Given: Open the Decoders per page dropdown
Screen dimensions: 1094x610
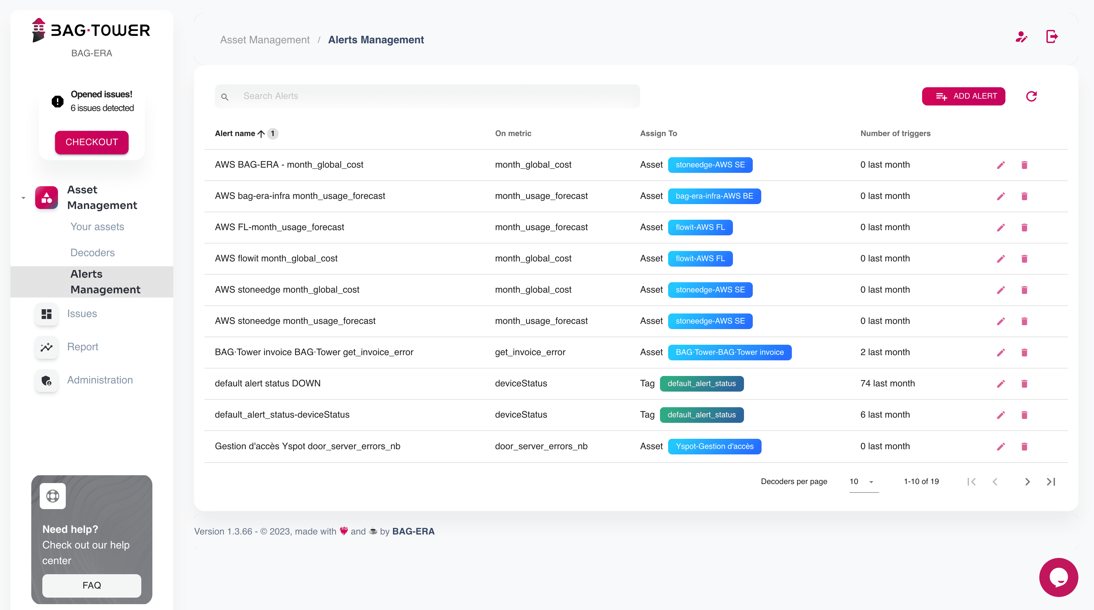Looking at the screenshot, I should click(863, 481).
